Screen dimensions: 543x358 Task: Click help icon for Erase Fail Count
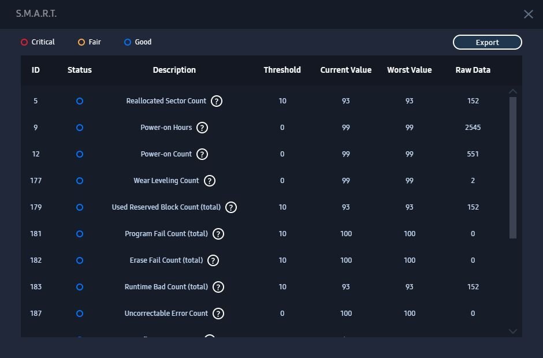pyautogui.click(x=213, y=260)
